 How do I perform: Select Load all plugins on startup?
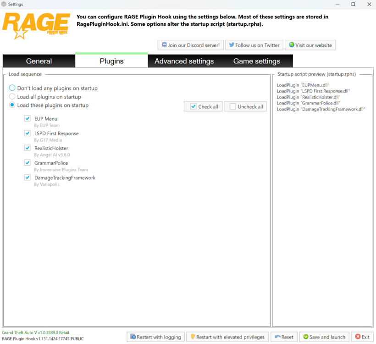[x=12, y=96]
